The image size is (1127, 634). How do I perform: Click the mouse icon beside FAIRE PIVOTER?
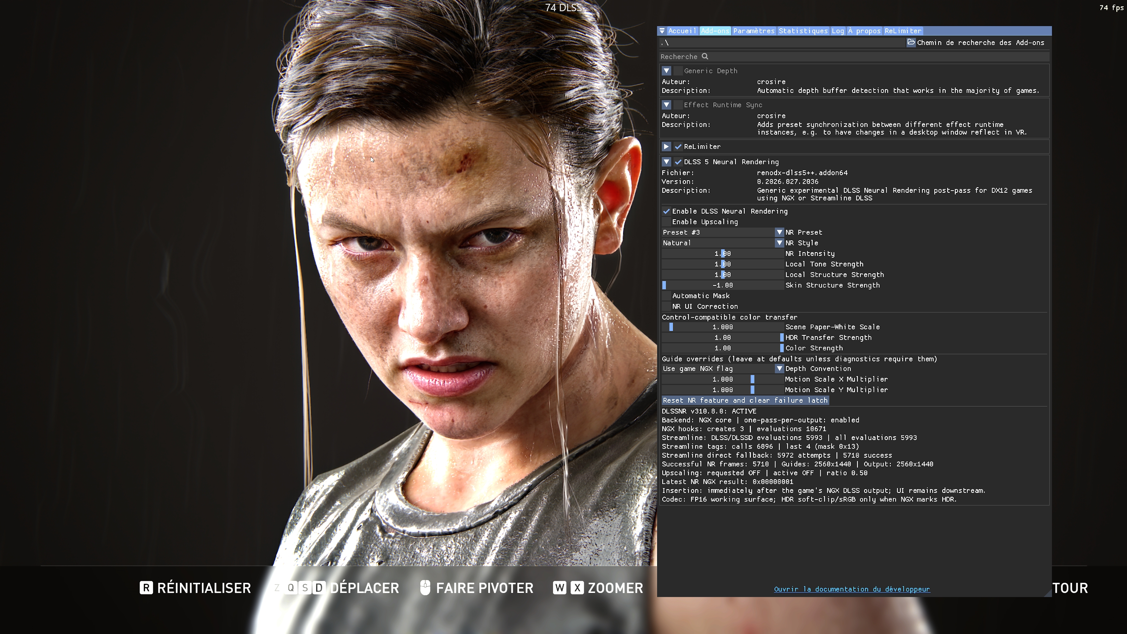point(425,588)
